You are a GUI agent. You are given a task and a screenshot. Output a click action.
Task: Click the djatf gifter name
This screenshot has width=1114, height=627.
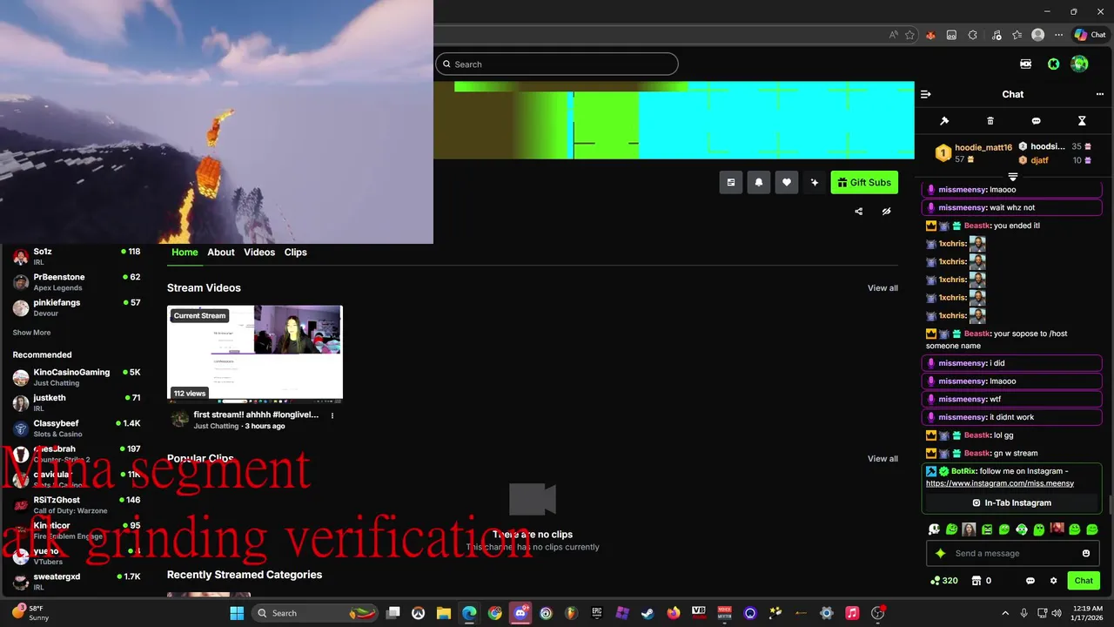tap(1039, 160)
